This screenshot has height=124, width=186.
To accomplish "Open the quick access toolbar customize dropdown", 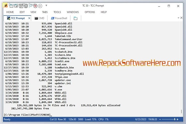I will (46, 5).
